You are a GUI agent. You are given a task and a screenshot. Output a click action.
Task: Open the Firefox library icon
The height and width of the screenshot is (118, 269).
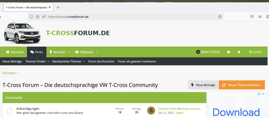pos(260,17)
